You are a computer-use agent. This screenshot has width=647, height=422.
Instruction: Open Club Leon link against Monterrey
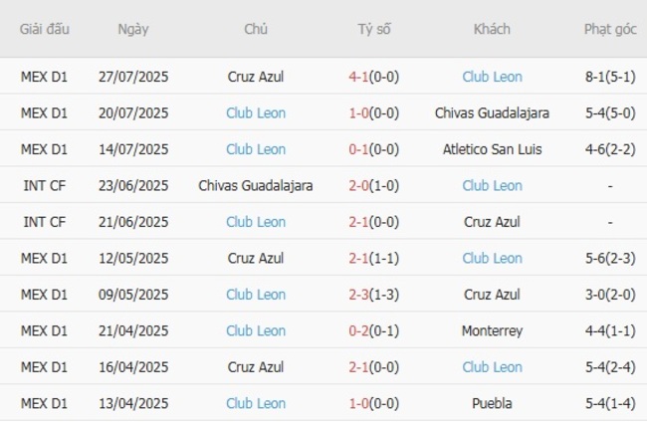tap(256, 331)
